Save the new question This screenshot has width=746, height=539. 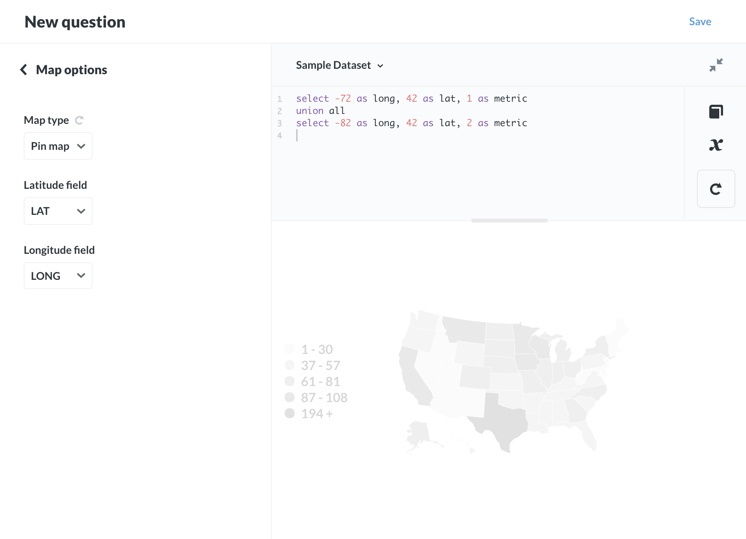(x=700, y=21)
